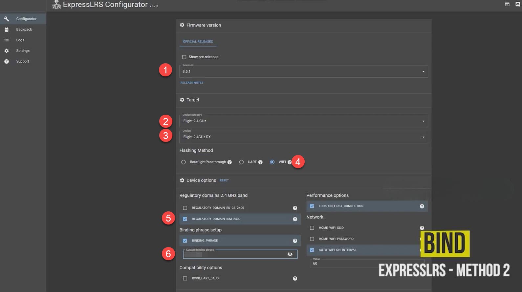The height and width of the screenshot is (292, 522).
Task: Click help icon for BINDING_PHRASE option
Action: coord(295,241)
